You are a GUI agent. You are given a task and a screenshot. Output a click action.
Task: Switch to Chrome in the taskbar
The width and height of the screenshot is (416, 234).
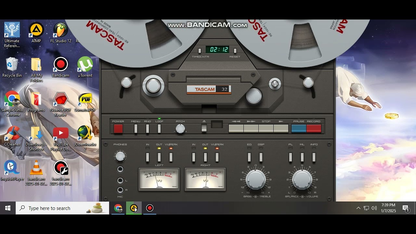point(118,208)
